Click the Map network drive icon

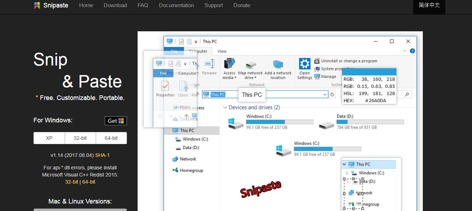click(x=250, y=65)
